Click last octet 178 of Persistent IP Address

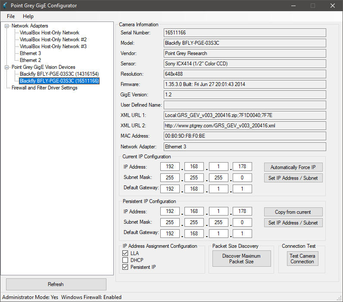point(242,211)
